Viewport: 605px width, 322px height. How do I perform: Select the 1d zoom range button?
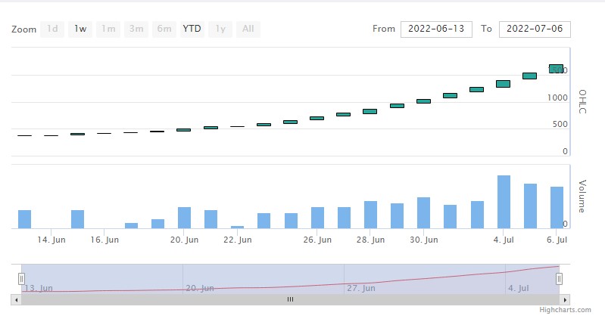[x=52, y=29]
